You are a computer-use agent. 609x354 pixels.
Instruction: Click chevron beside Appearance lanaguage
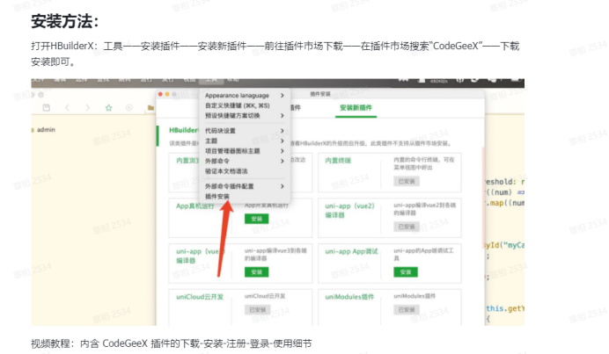(x=282, y=96)
